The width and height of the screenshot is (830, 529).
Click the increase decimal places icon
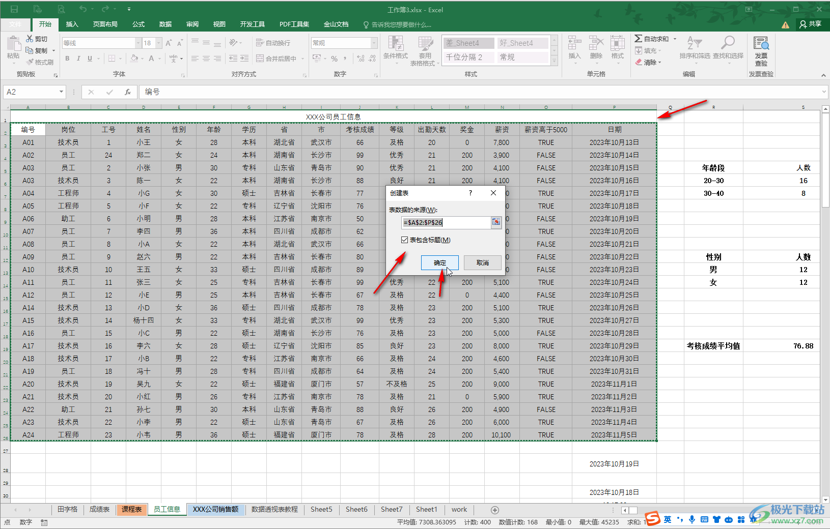pos(361,58)
